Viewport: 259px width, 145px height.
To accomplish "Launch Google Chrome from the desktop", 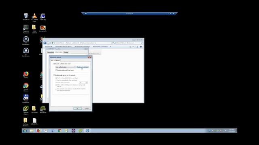I will [26, 87].
